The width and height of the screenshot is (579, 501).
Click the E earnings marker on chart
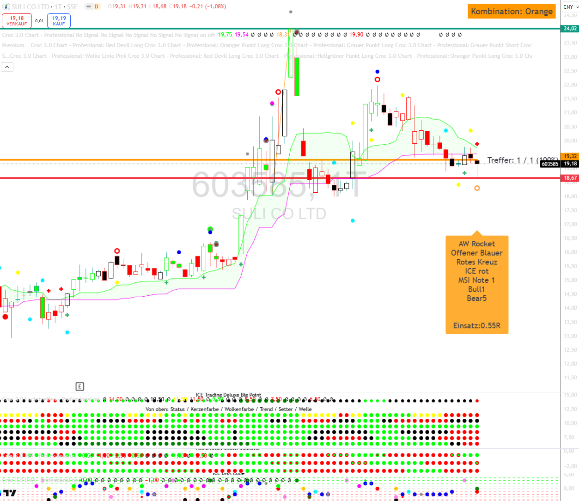[x=79, y=386]
